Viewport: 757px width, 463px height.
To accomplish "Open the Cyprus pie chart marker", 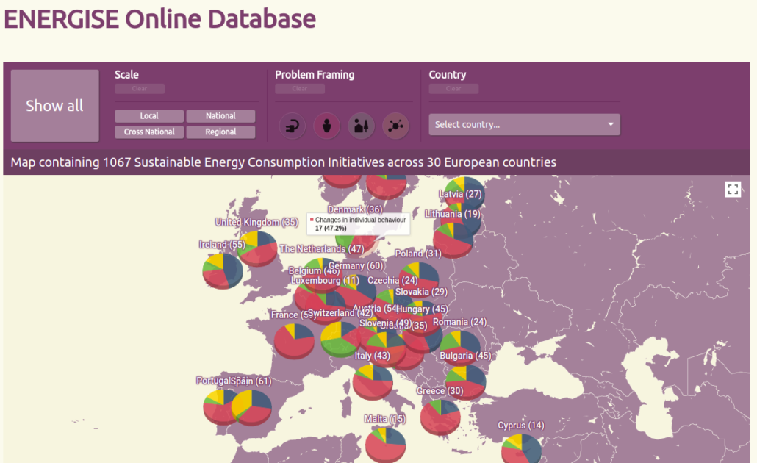I will click(x=521, y=448).
